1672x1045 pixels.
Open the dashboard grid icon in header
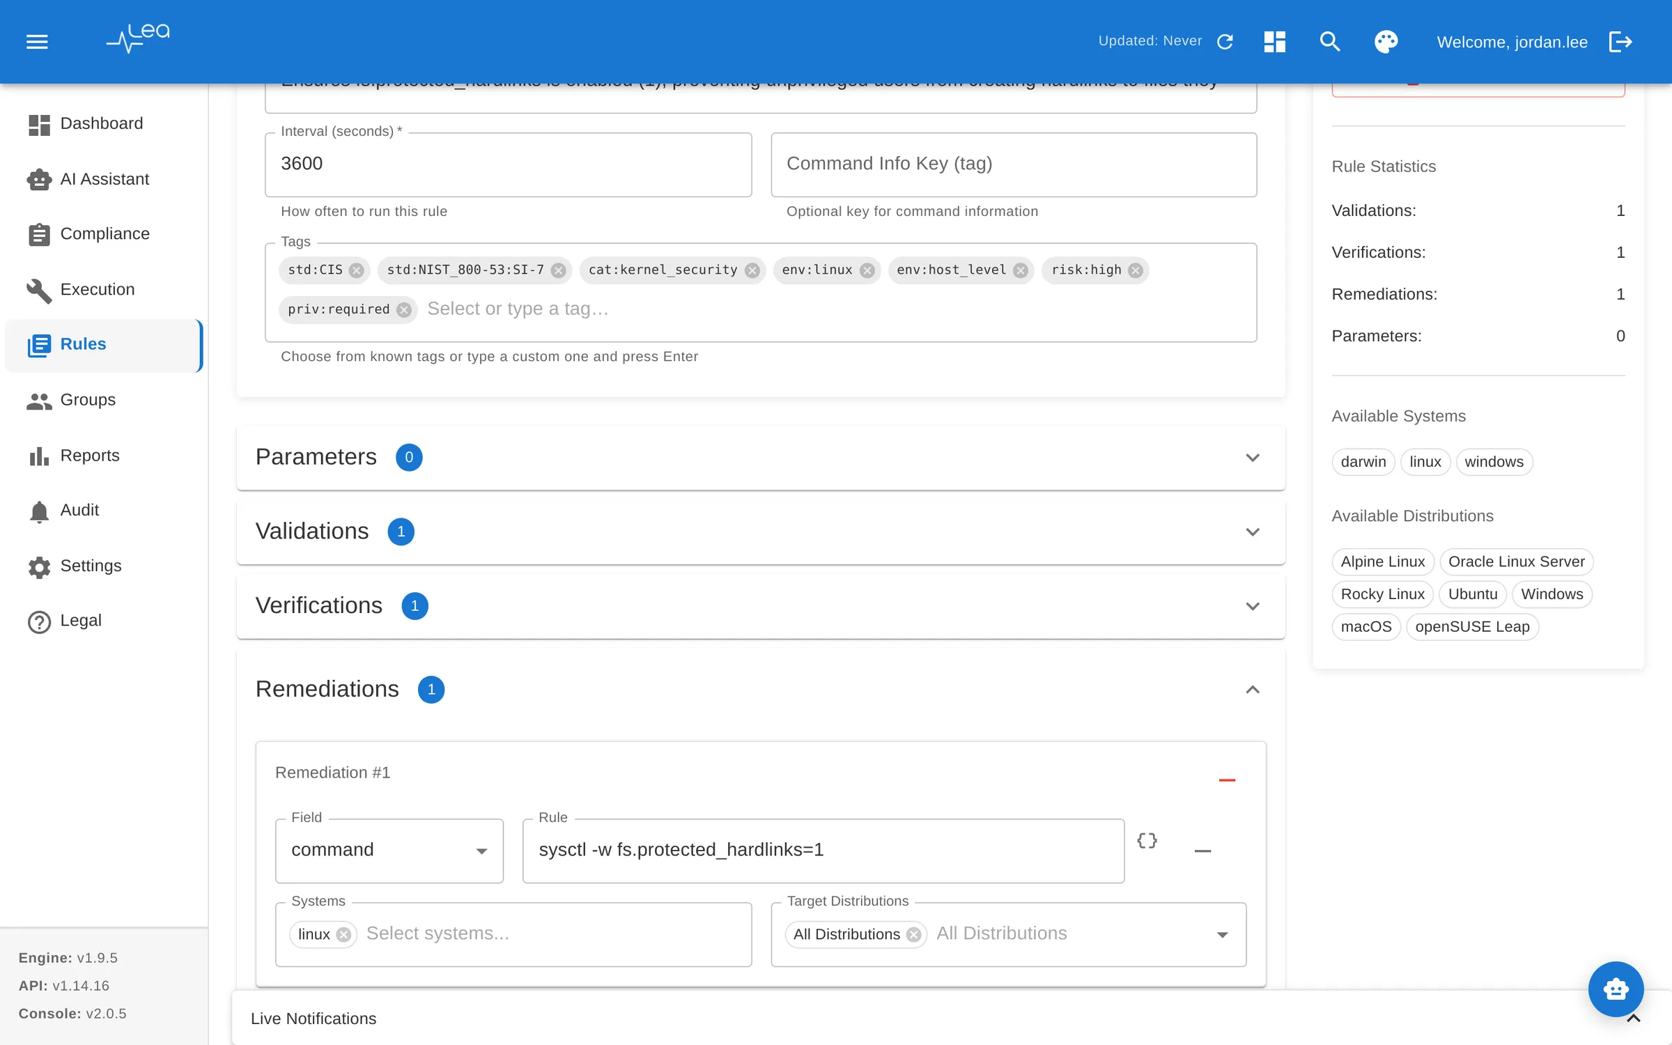pyautogui.click(x=1274, y=42)
